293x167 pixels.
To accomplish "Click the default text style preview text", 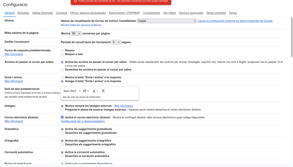I will pyautogui.click(x=82, y=97).
